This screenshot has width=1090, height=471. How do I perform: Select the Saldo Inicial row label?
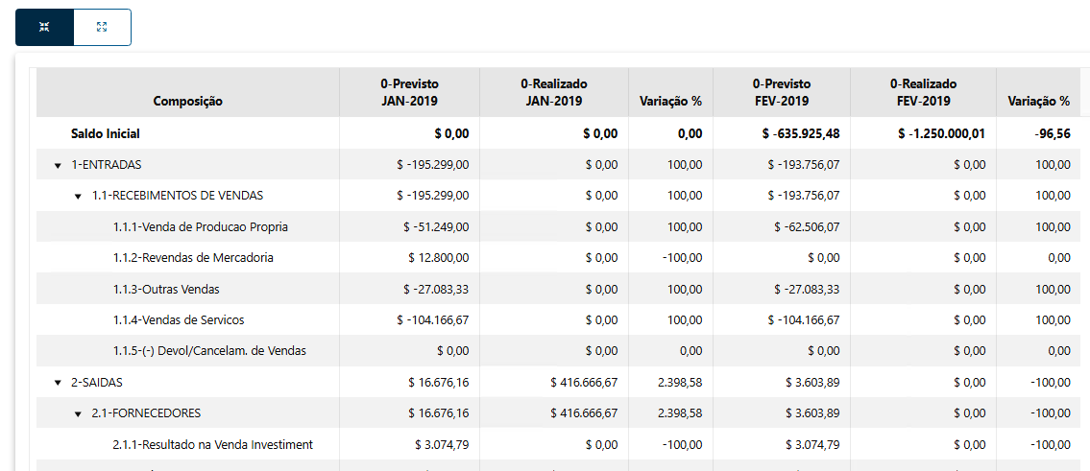[111, 133]
